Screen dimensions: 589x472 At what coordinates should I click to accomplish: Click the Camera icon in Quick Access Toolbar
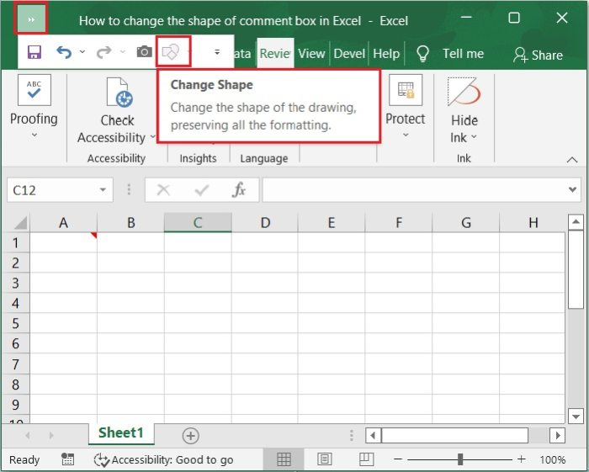(x=145, y=52)
